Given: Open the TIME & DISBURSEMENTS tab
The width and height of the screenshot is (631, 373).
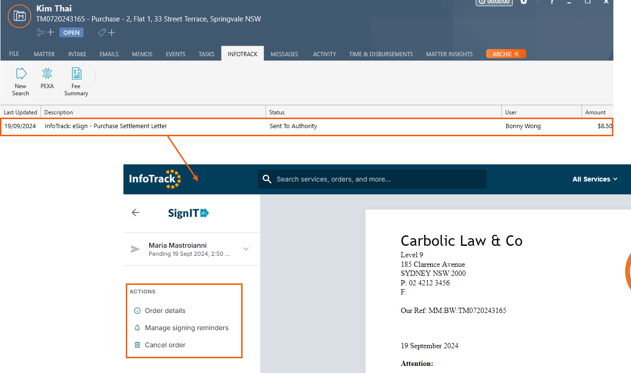Looking at the screenshot, I should pyautogui.click(x=381, y=54).
